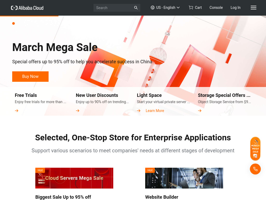Click the globe language icon
266x200 pixels.
[x=152, y=8]
